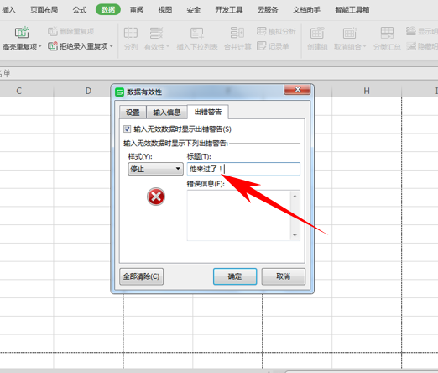Click the 拒绝录入重复项 icon

[x=53, y=46]
